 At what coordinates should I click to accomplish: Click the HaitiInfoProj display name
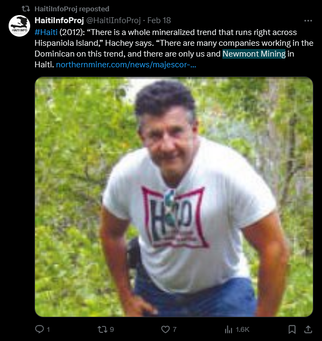pyautogui.click(x=59, y=20)
